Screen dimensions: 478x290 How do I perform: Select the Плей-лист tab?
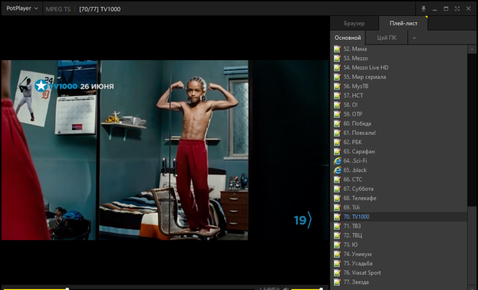click(x=403, y=23)
